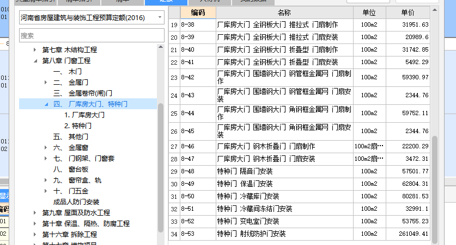The image size is (456, 245).
Task: Click unit price 59752.11
Action: coord(408,114)
